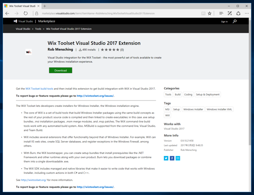This screenshot has height=195, width=254.
Task: Share on Facebook icon
Action: (x=172, y=158)
